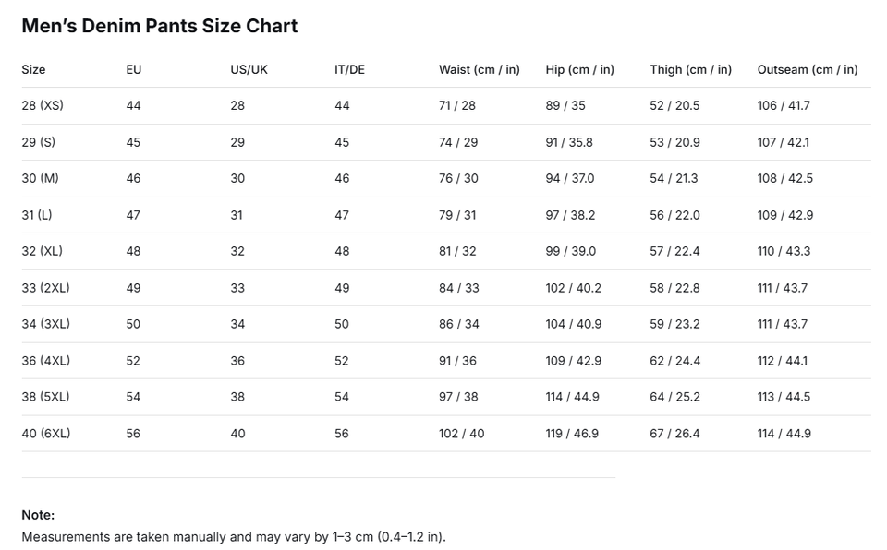Screen dimensions: 887x550
Task: Click the Waist (cm / in) header
Action: (479, 69)
